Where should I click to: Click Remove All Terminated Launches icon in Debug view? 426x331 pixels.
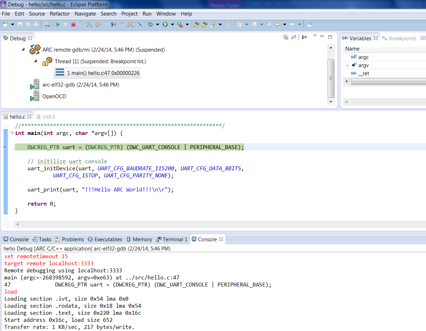286,37
